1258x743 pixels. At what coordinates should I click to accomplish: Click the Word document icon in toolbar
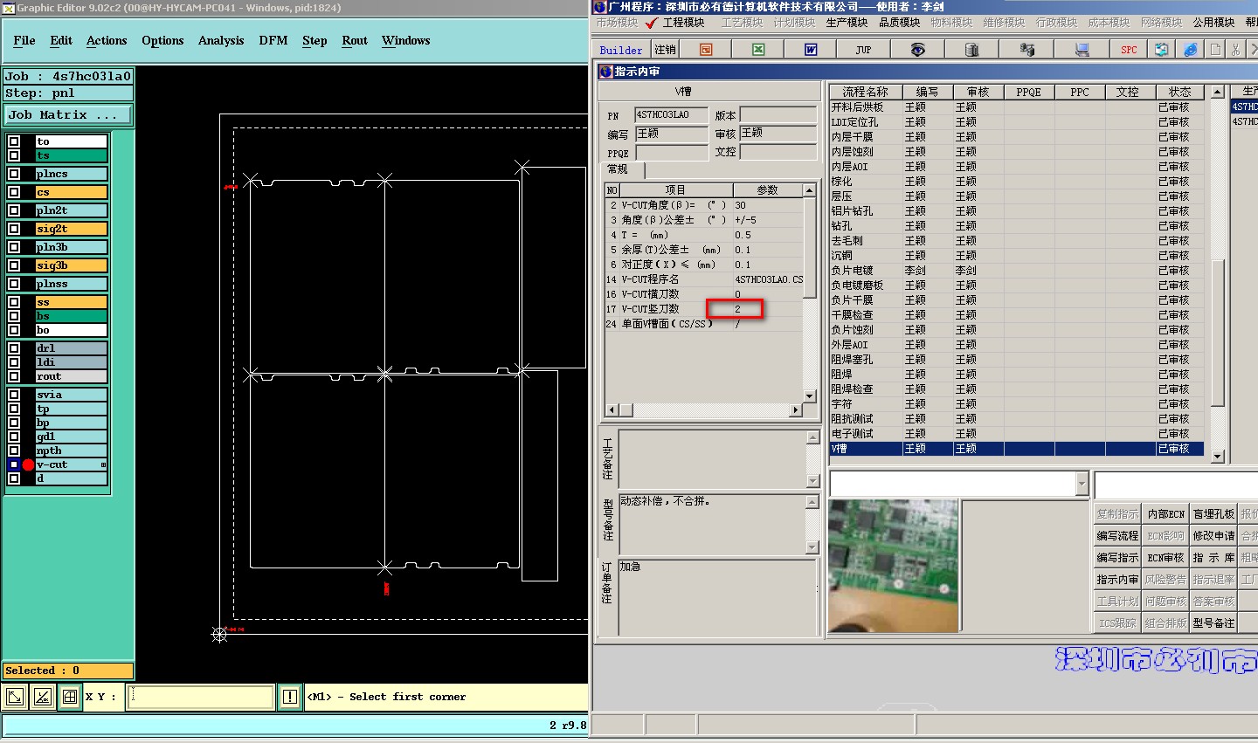[811, 50]
